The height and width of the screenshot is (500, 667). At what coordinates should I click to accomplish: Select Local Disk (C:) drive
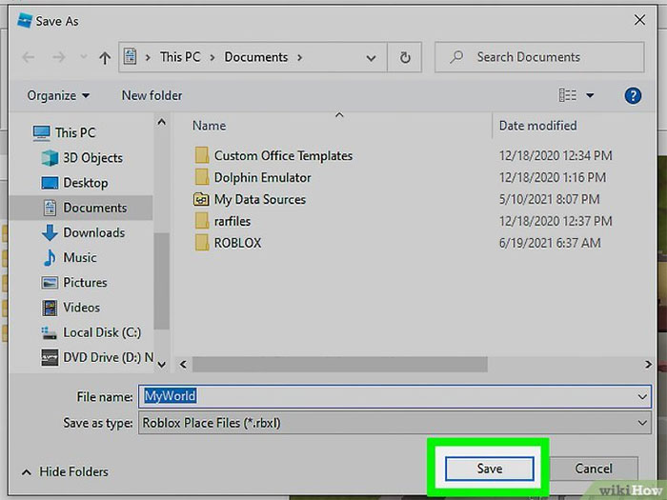pyautogui.click(x=101, y=332)
